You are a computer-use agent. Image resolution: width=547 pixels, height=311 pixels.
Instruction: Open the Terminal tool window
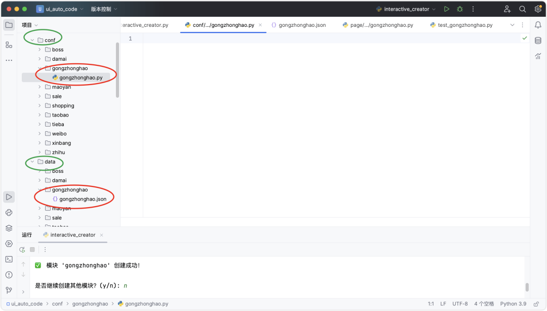[9, 259]
